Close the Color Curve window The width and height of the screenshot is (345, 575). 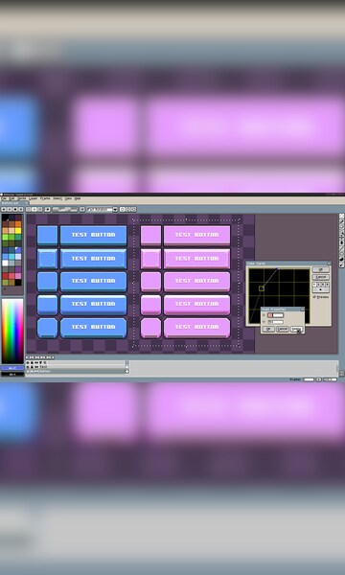point(330,264)
